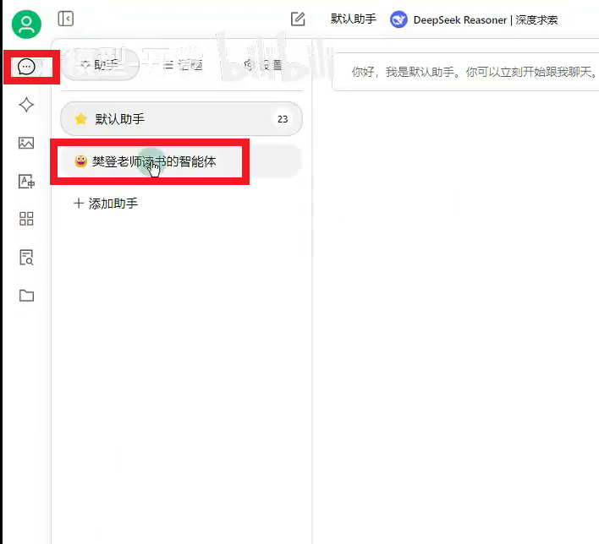
Task: Click the smiley emoji of 樊登老师 assistant
Action: click(x=80, y=161)
